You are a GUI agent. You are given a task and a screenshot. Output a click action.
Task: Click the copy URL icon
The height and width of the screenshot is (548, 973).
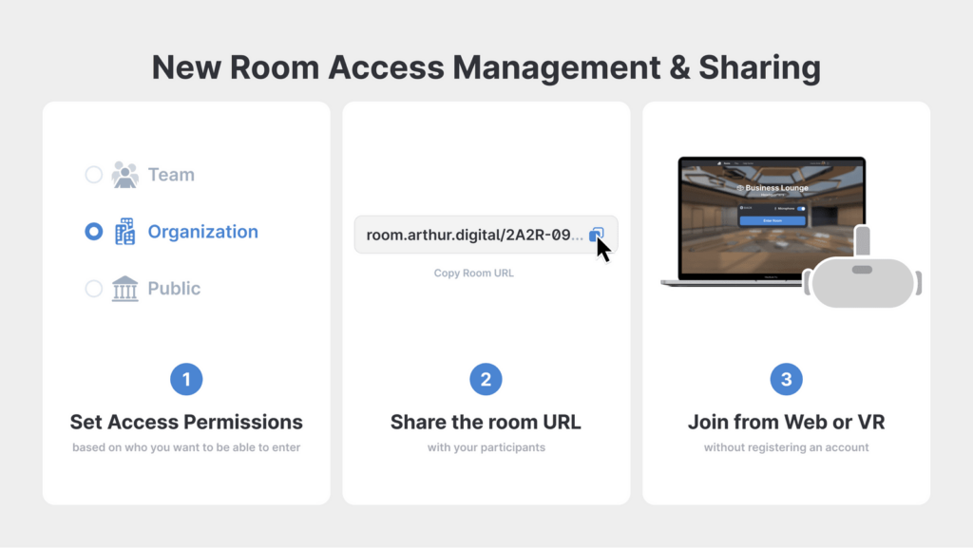(596, 235)
